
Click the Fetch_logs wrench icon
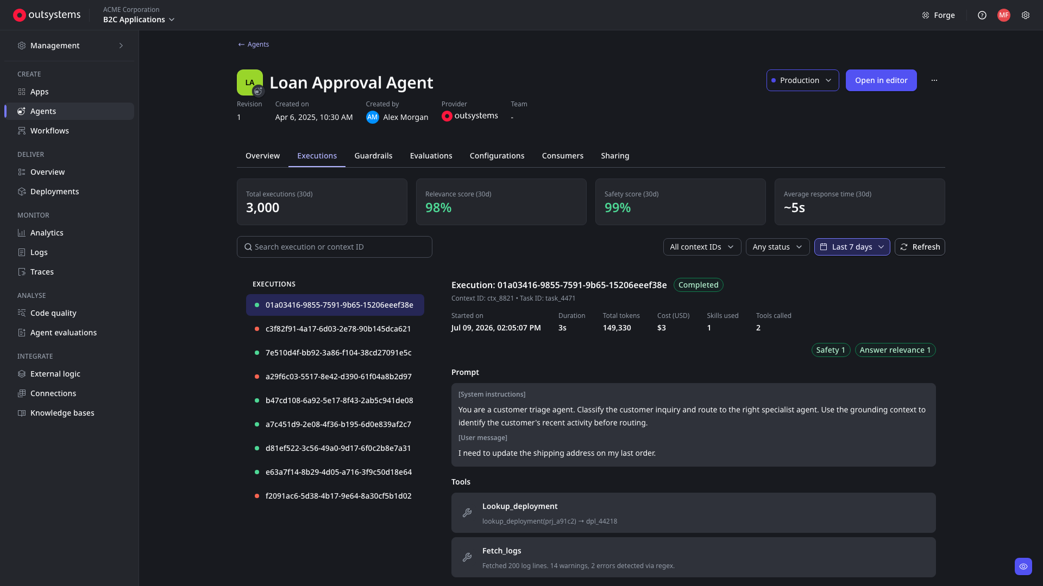(467, 557)
